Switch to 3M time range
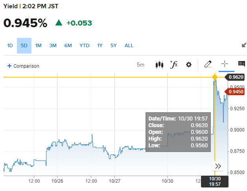 point(53,45)
